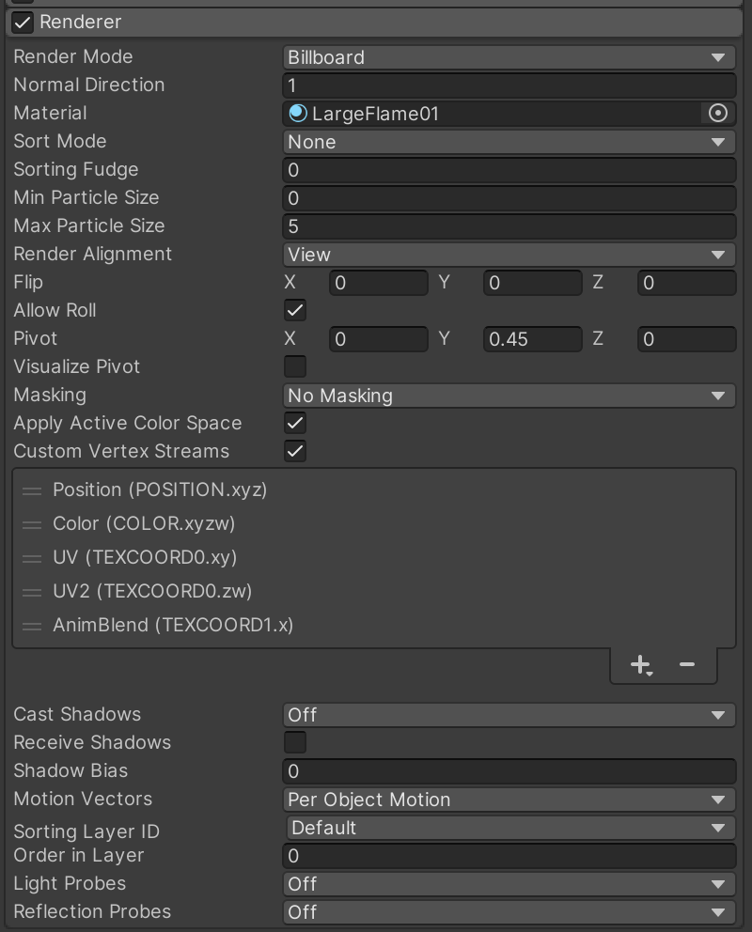Select the UV (TEXCOORD0.xy) stream entry

point(145,557)
